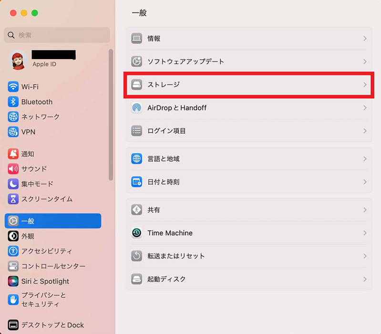The width and height of the screenshot is (381, 334).
Task: Click the 日付と時刻 calendar icon
Action: (x=136, y=182)
